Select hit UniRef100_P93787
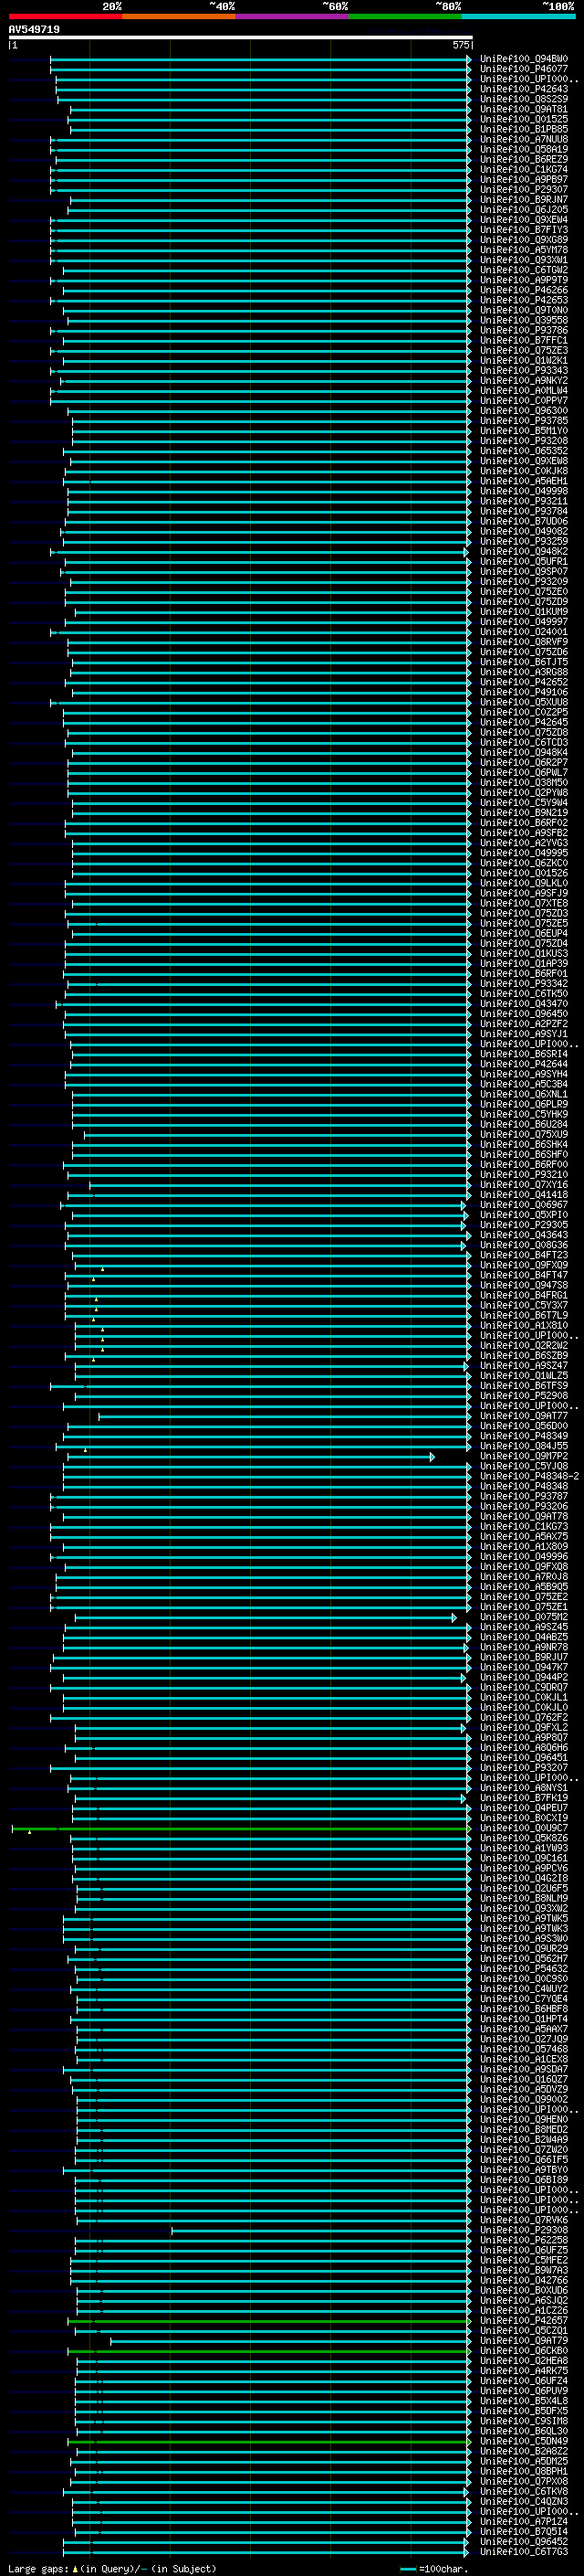Image resolution: width=584 pixels, height=2576 pixels. [x=523, y=1497]
